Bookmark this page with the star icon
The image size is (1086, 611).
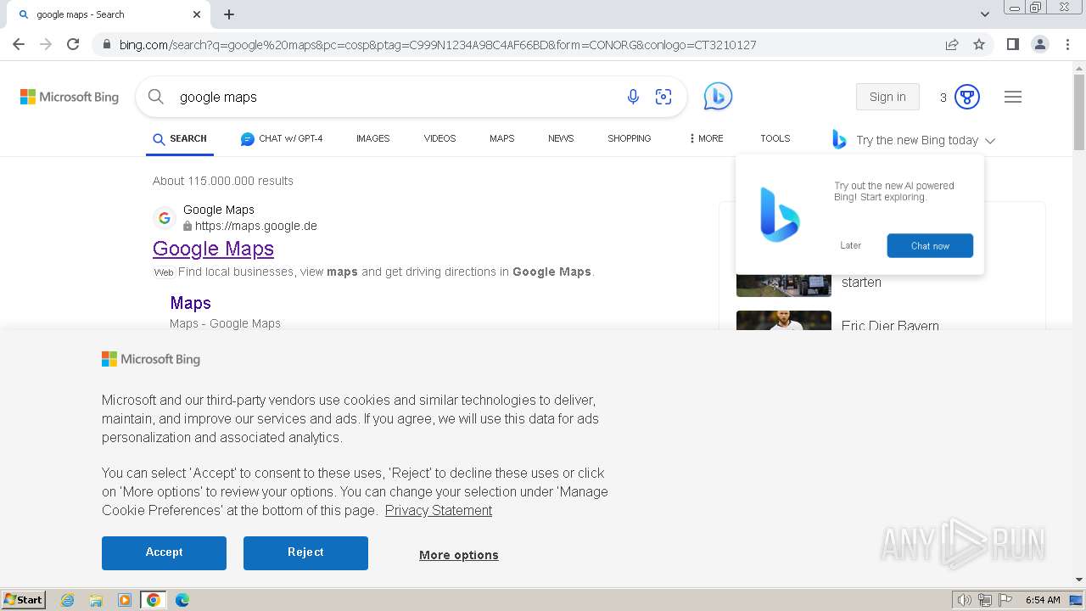pyautogui.click(x=979, y=44)
